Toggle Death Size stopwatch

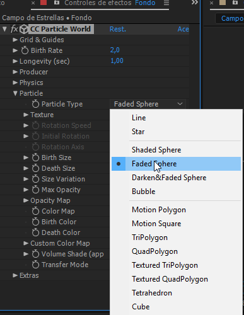pyautogui.click(x=35, y=168)
